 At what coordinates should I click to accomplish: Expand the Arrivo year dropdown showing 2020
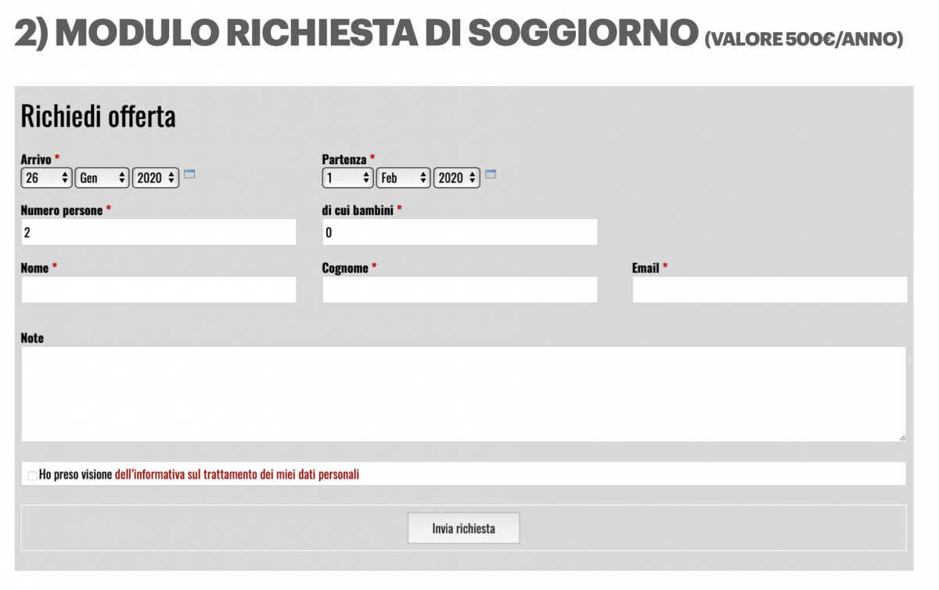156,178
